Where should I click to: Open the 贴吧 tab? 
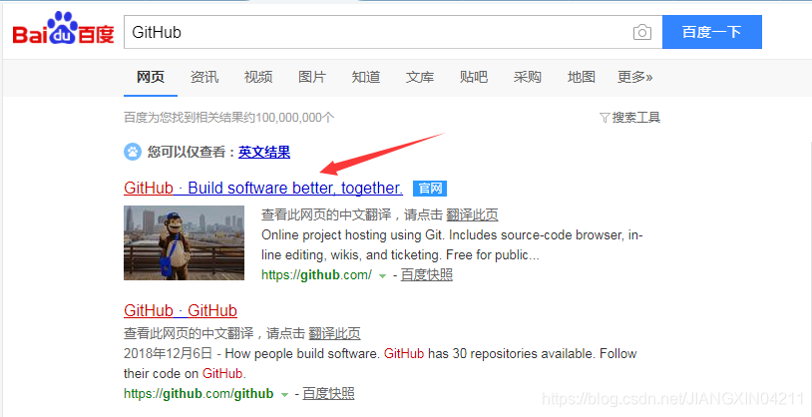pos(473,78)
